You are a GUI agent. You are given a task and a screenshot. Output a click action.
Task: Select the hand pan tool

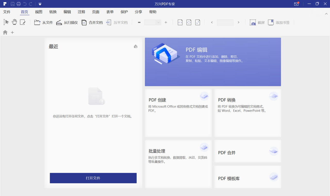coord(14,22)
